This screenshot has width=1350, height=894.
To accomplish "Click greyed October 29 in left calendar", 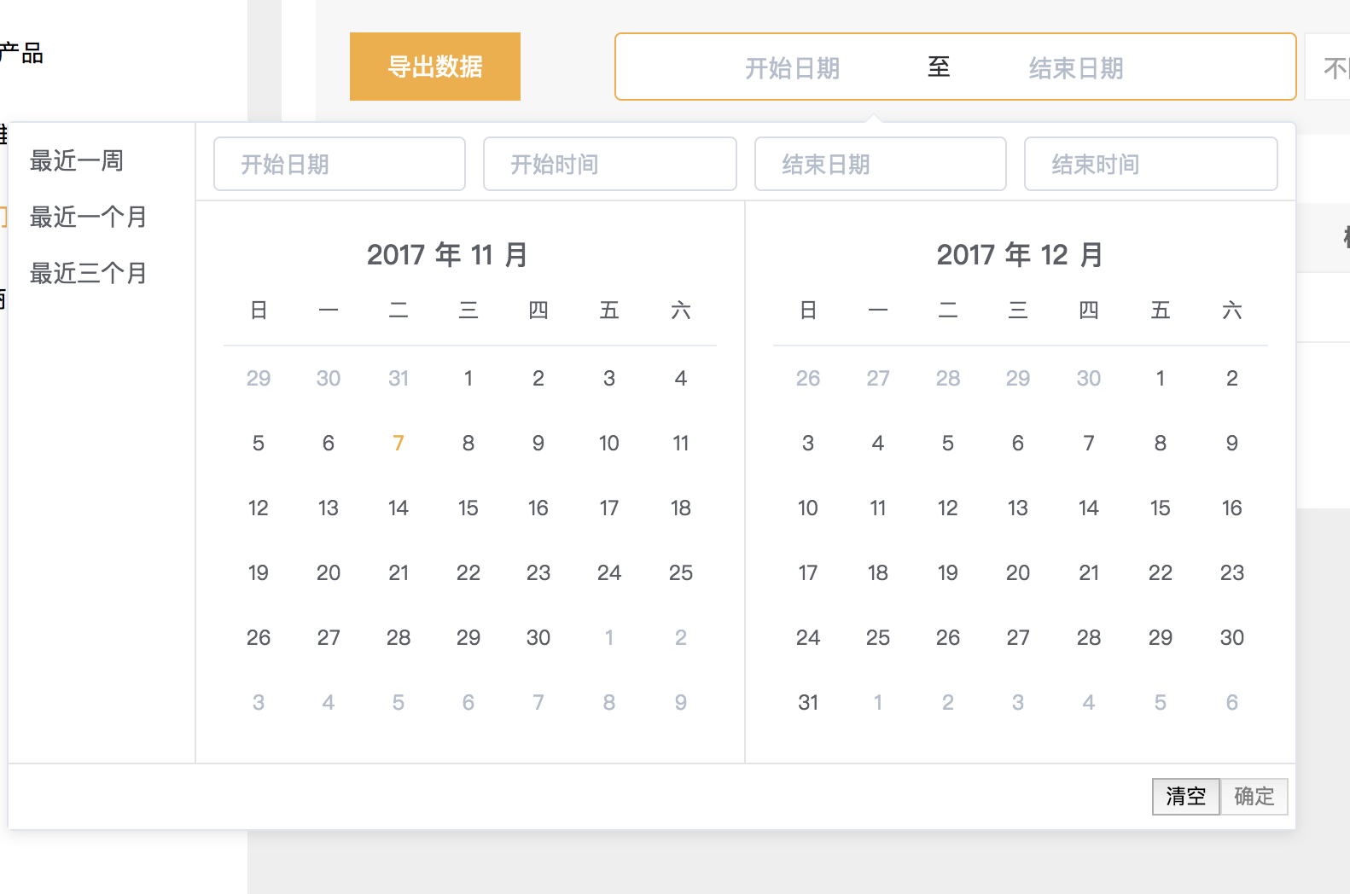I will (x=259, y=378).
